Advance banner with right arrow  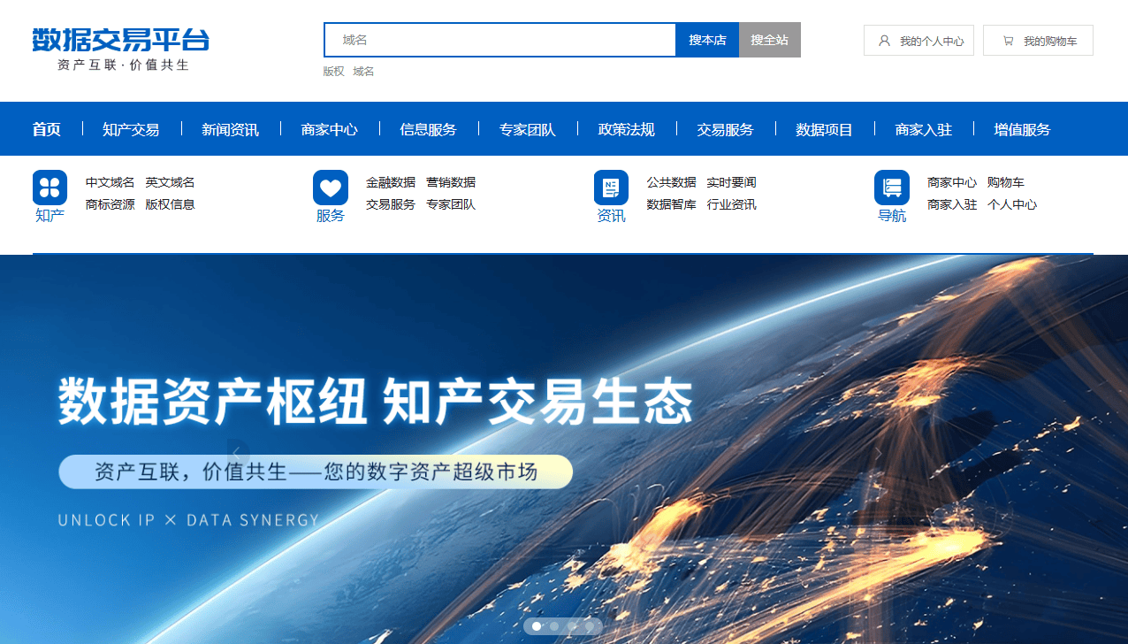[x=878, y=452]
